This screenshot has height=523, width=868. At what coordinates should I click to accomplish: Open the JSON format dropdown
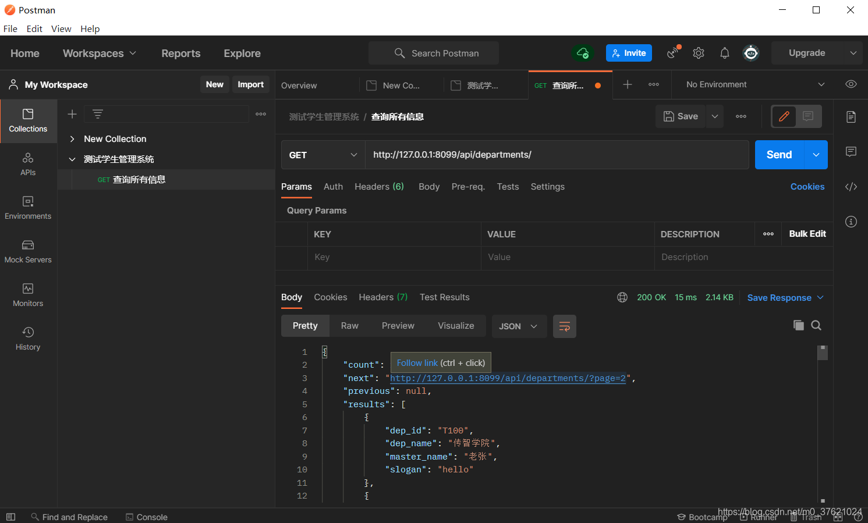coord(519,326)
